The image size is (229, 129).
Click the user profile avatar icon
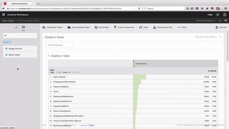(225, 14)
